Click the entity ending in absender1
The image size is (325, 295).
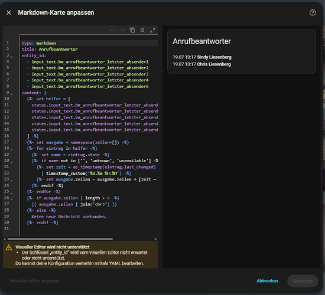pyautogui.click(x=90, y=62)
